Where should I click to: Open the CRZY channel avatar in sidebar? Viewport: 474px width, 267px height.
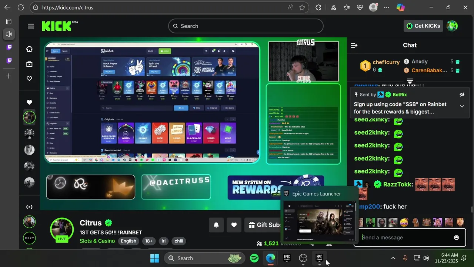point(29,238)
